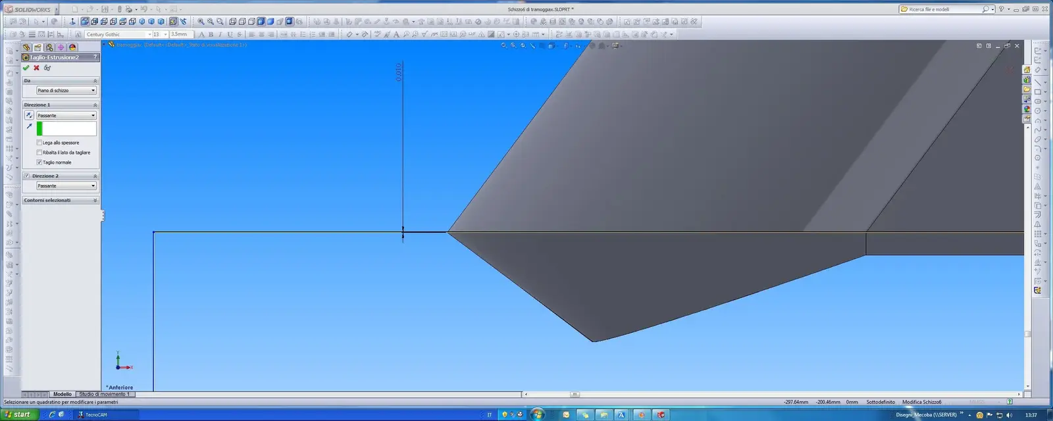Open SolidWorks help question mark menu
Viewport: 1053px width, 421px height.
point(1001,9)
